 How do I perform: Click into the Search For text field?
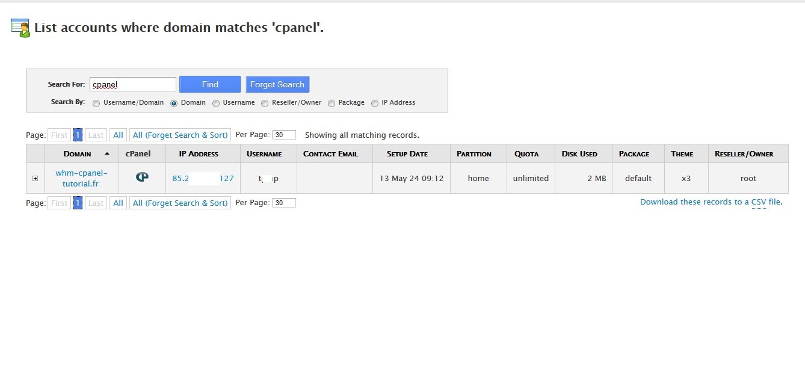tap(133, 84)
